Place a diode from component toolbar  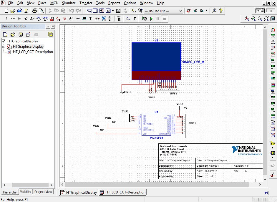pos(19,19)
